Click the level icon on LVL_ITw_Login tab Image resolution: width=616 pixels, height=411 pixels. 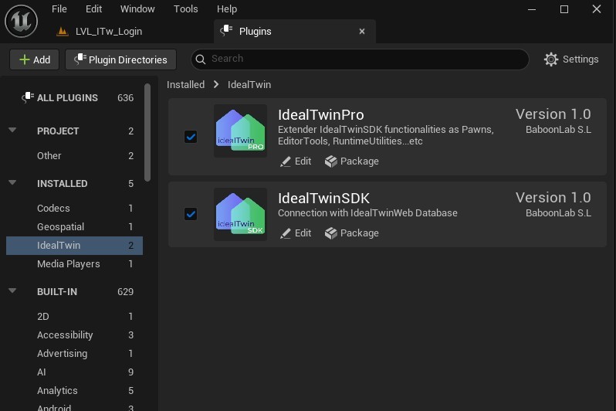coord(62,31)
